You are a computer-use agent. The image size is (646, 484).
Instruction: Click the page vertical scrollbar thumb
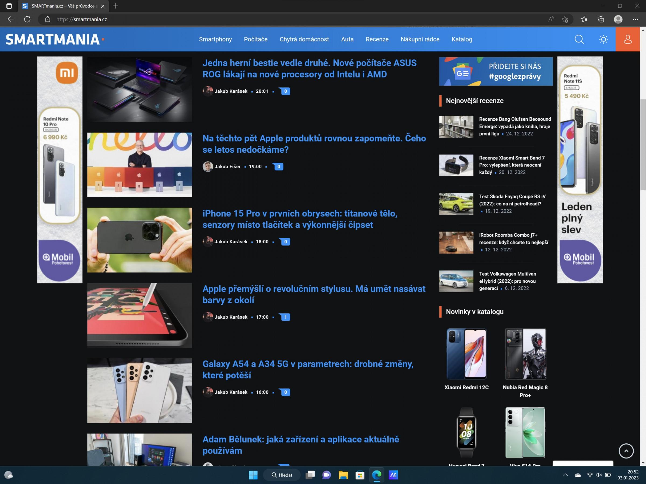pos(643,144)
